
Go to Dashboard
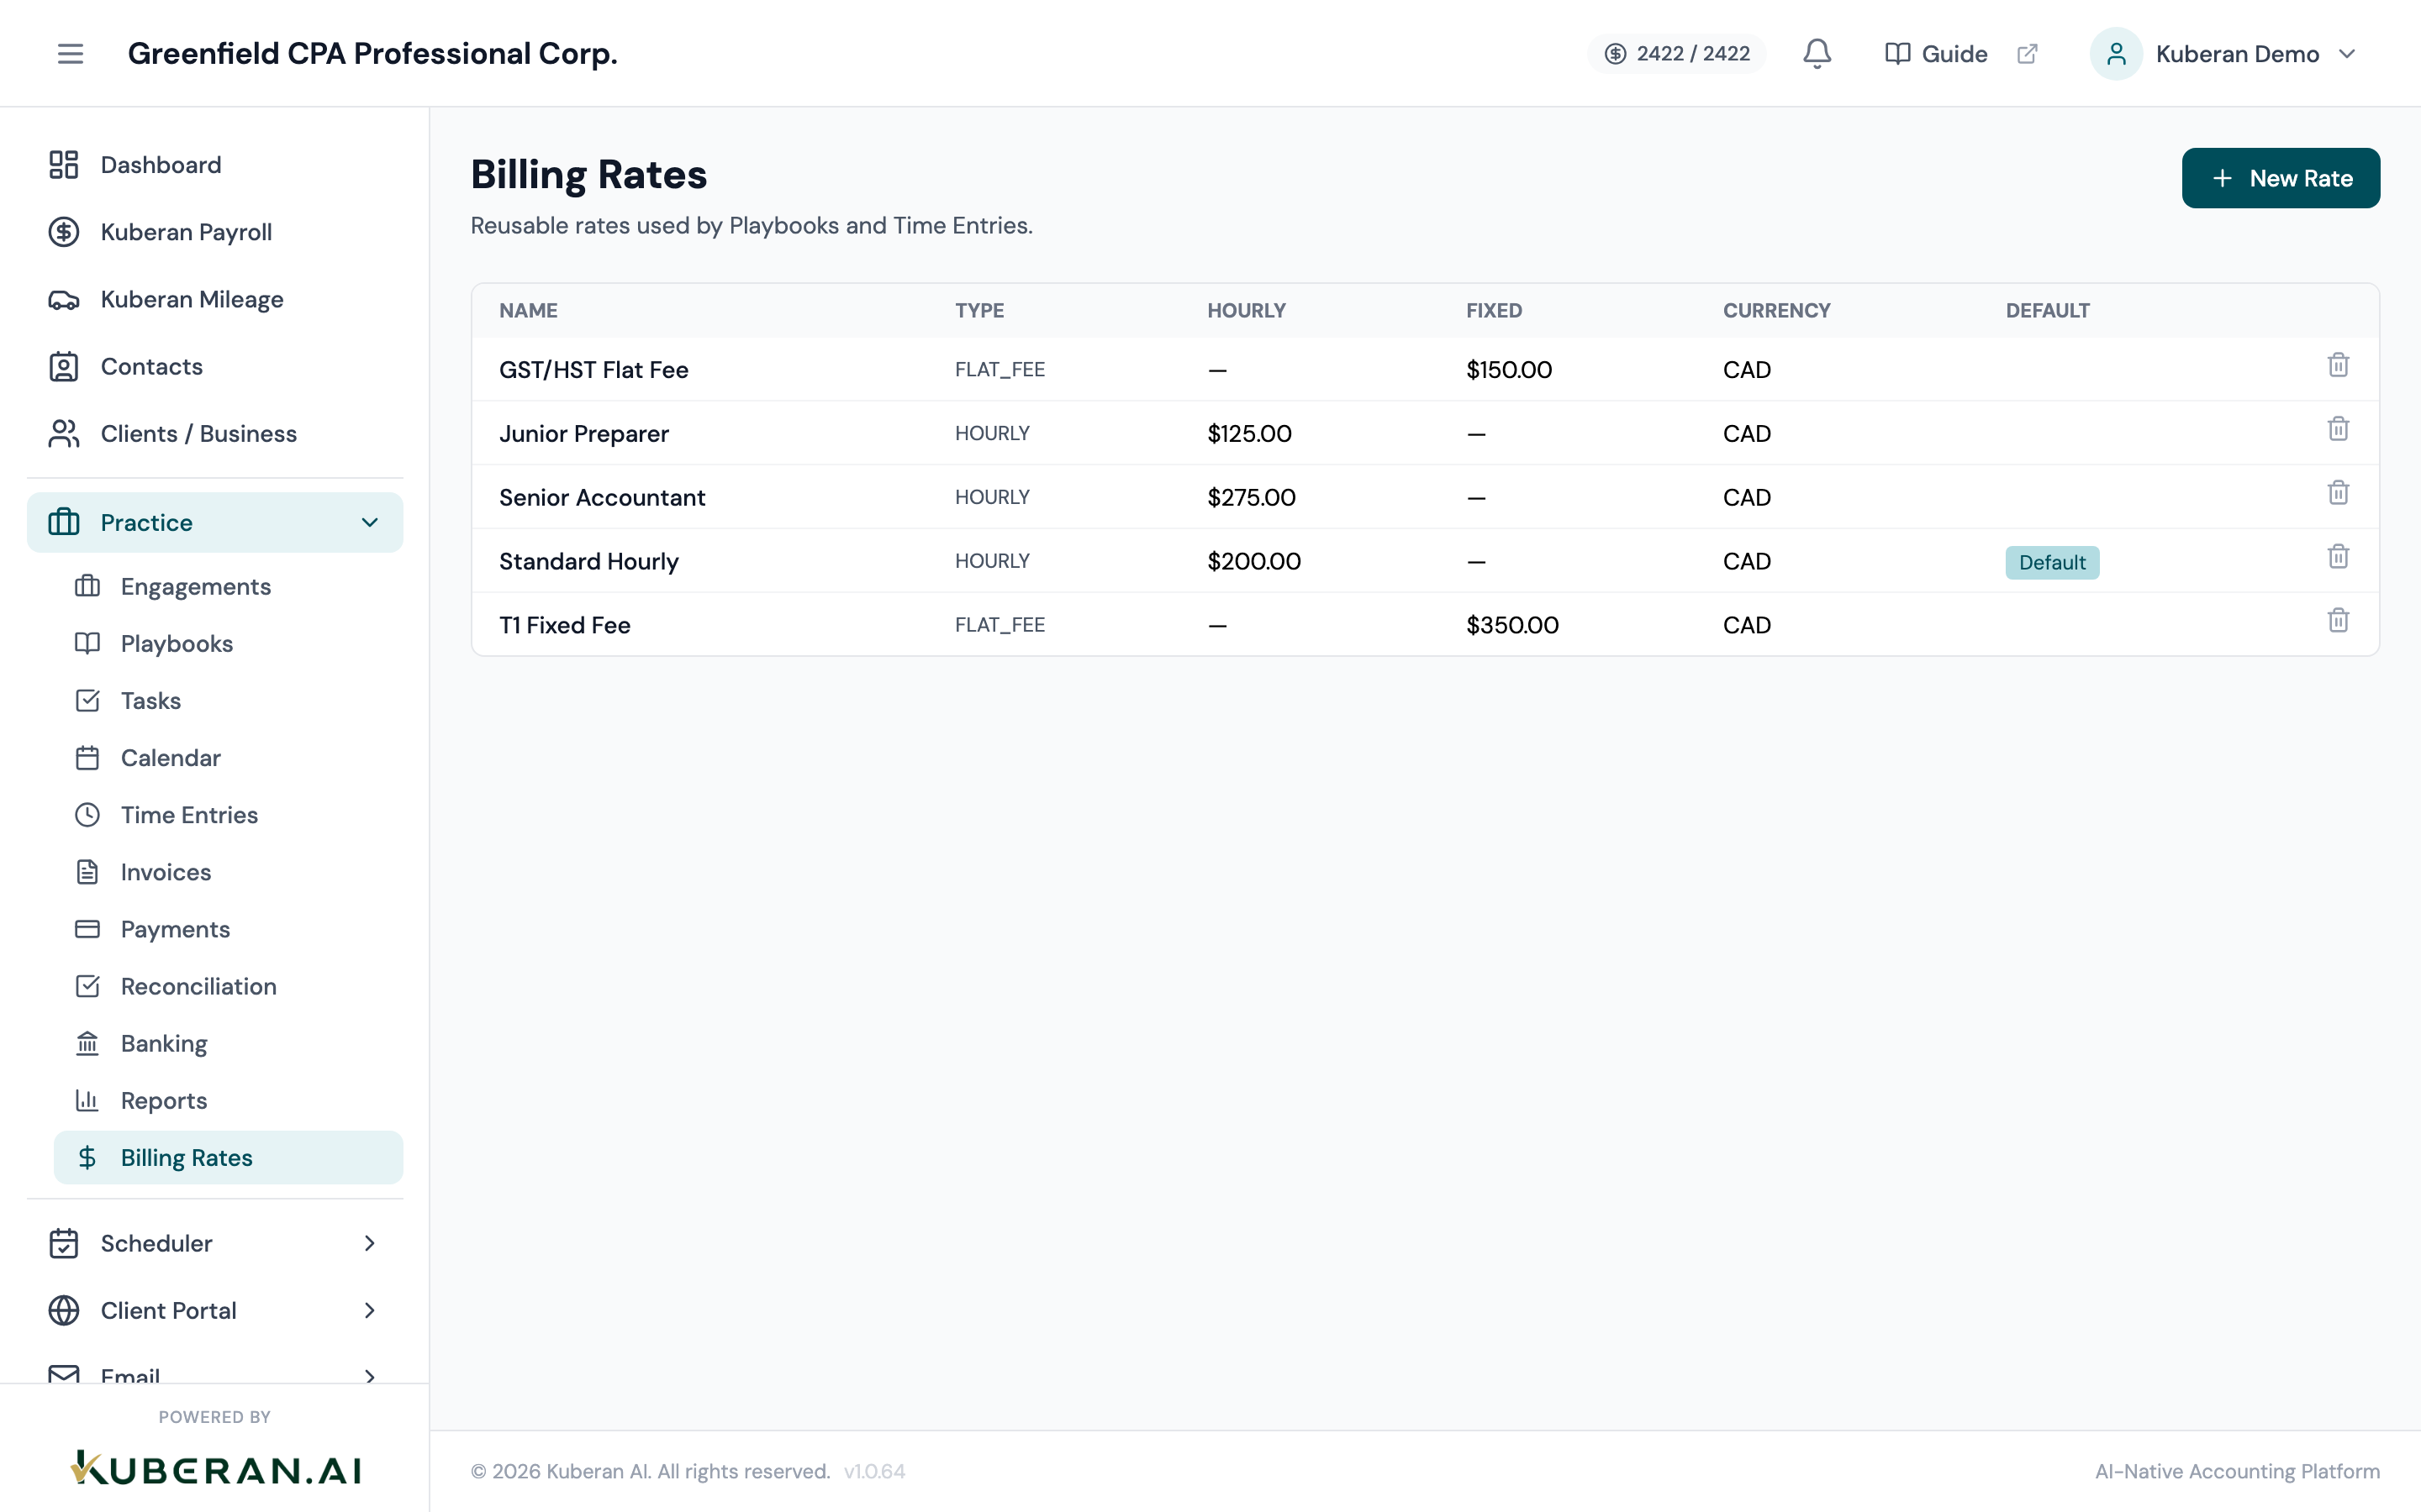pos(215,165)
